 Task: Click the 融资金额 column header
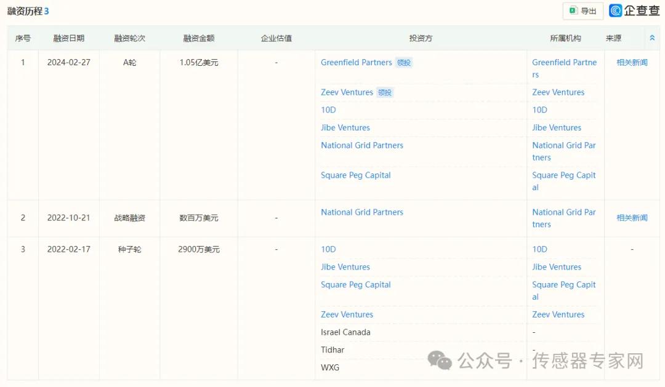pyautogui.click(x=198, y=38)
